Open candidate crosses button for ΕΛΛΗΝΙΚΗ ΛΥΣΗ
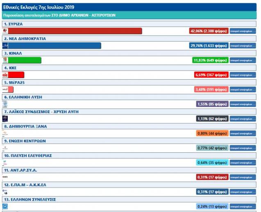The width and height of the screenshot is (261, 212). point(243,104)
